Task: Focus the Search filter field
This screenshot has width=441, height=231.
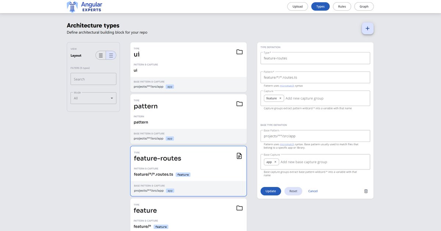Action: (x=93, y=79)
